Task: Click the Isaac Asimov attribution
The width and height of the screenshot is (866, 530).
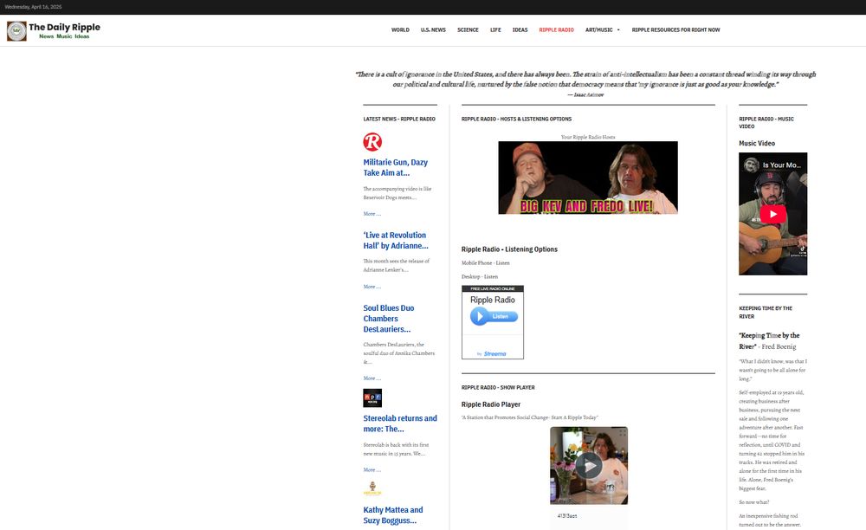Action: (585, 95)
